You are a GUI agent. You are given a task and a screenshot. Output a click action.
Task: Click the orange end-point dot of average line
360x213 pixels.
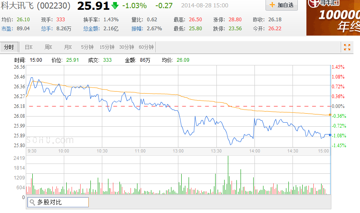(330, 115)
